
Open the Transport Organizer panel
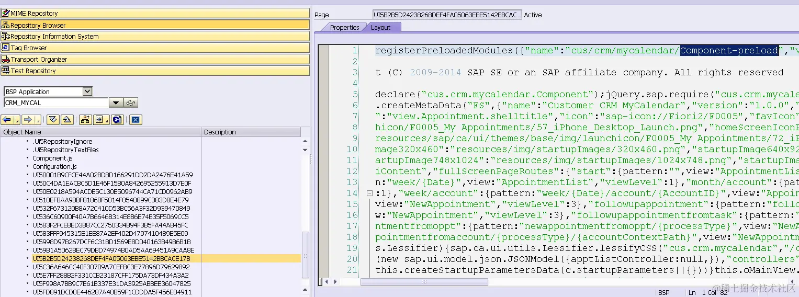click(155, 59)
